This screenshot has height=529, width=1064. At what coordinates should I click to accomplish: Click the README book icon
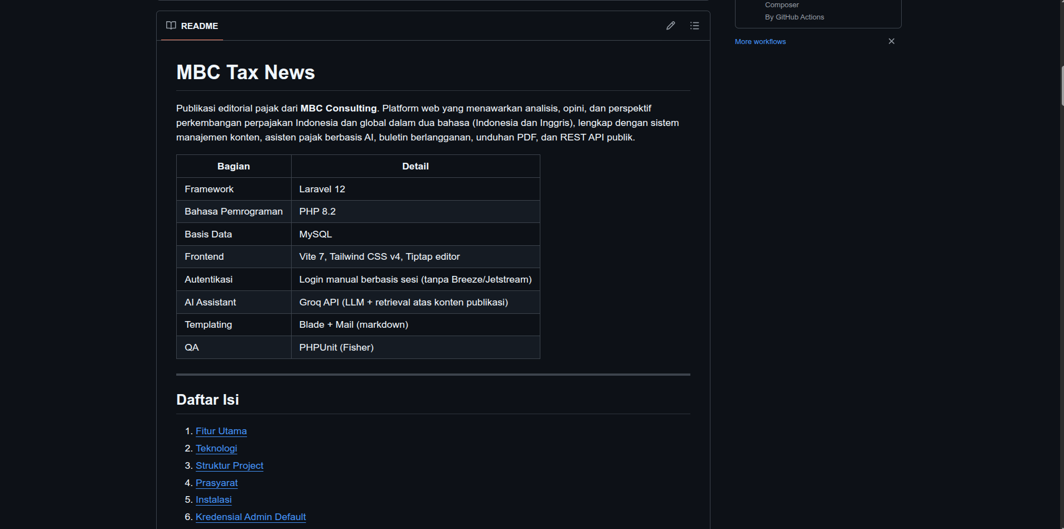tap(171, 26)
